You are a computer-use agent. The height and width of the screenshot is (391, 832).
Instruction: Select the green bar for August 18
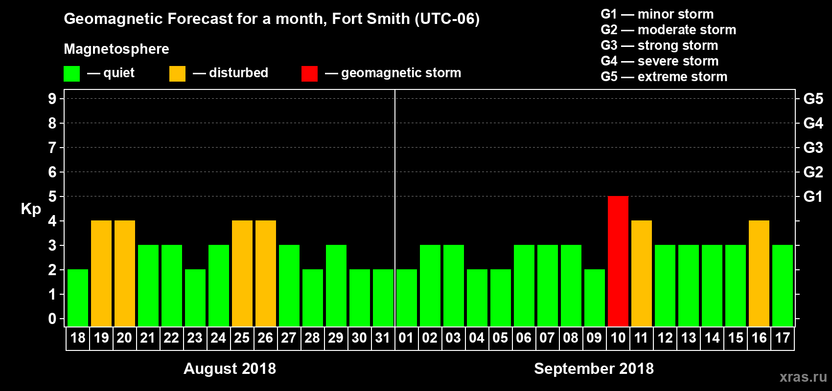(78, 298)
